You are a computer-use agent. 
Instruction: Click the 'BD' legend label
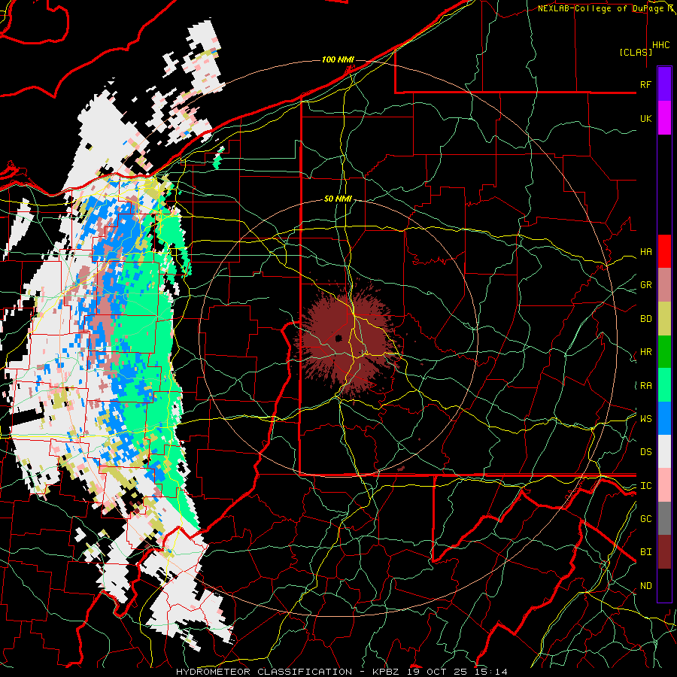(645, 319)
